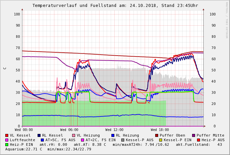Click the left y-axis value 70
This screenshot has height=155, width=230.
pos(18,48)
